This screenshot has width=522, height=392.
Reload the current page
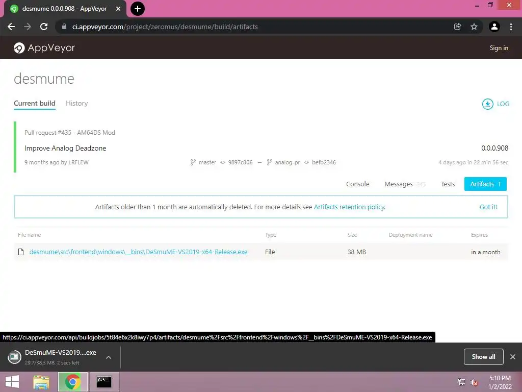(44, 27)
